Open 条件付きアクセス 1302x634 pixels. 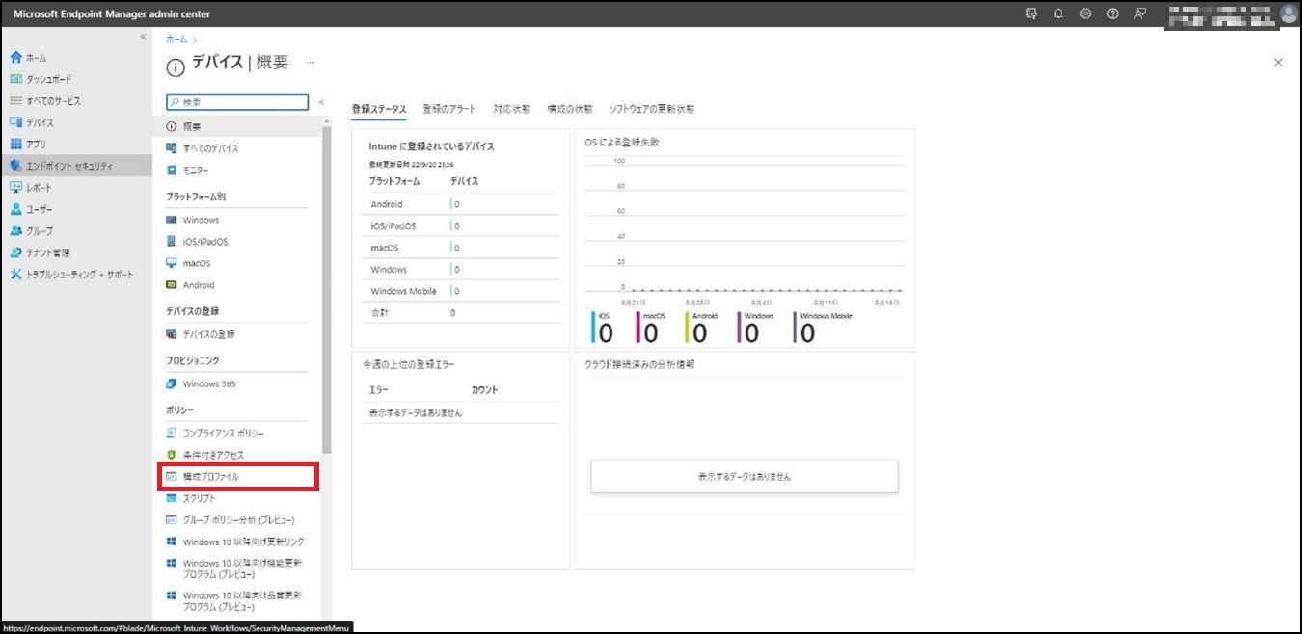[237, 455]
